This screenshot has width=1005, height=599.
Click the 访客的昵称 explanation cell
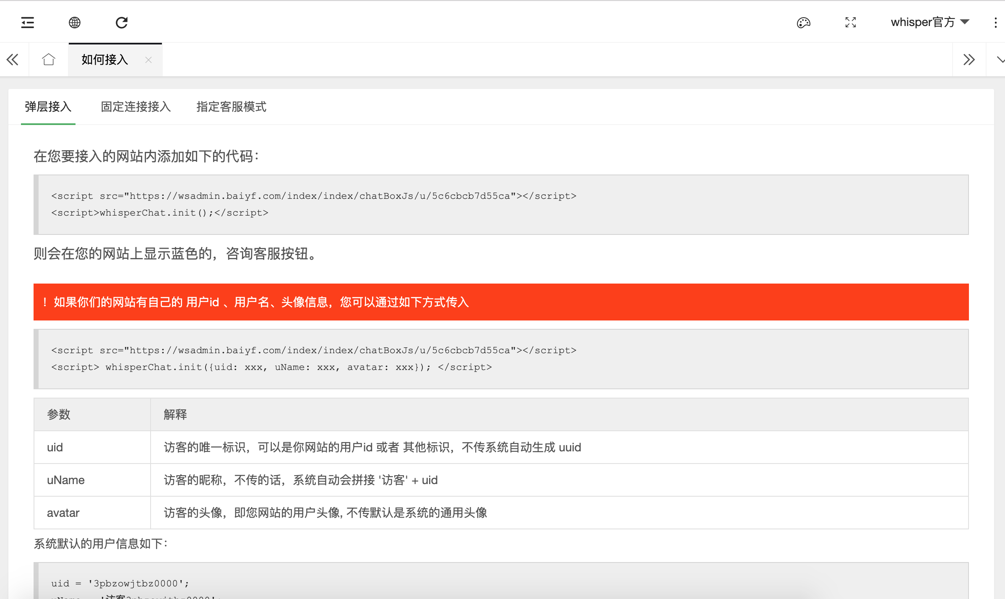[x=560, y=480]
